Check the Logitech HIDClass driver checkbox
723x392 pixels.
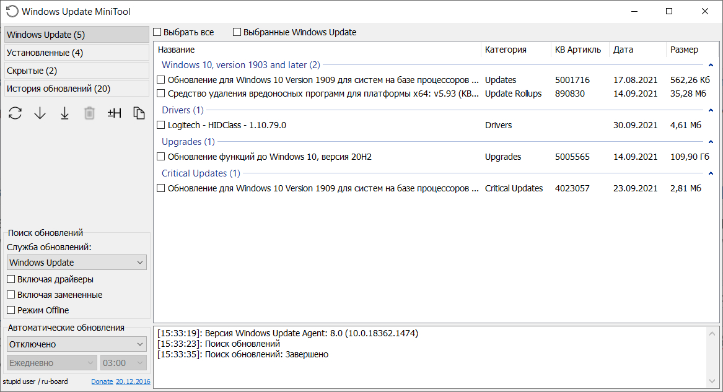[161, 125]
